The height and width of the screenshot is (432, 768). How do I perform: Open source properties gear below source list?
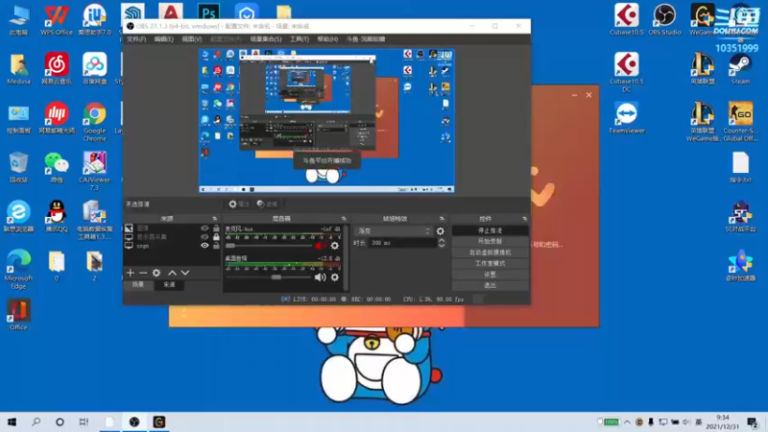(x=156, y=273)
